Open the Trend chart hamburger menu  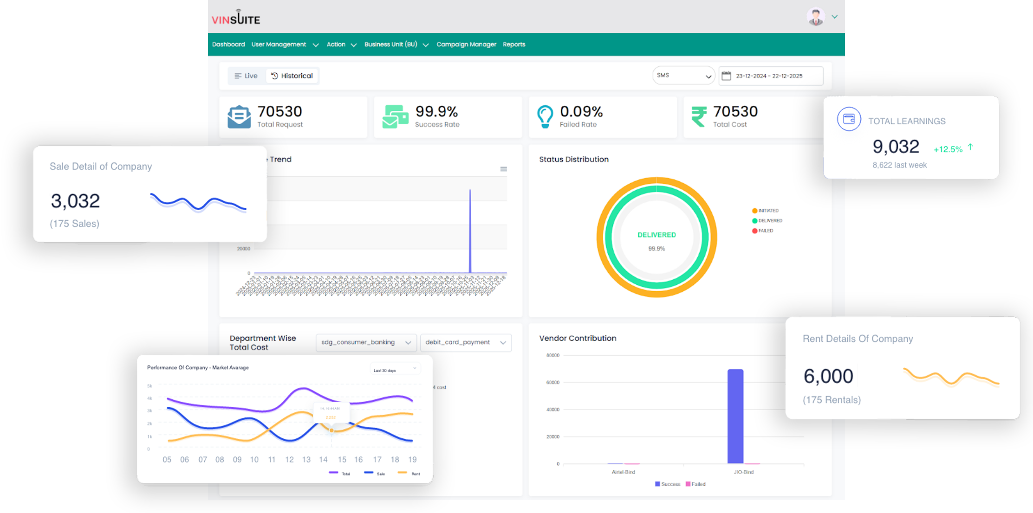[503, 169]
